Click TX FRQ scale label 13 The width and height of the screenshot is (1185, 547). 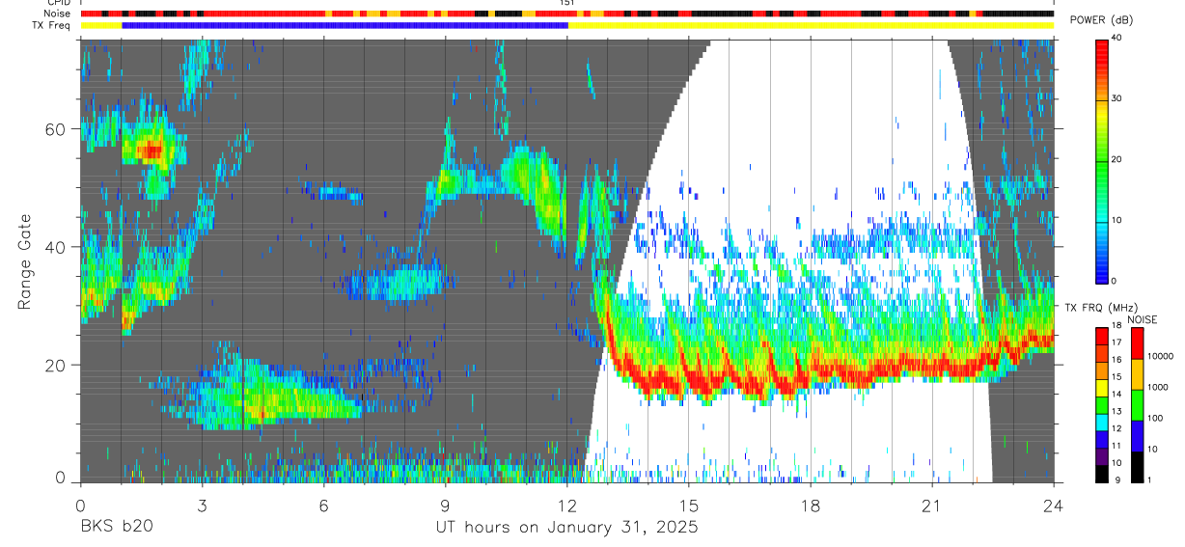(1117, 411)
